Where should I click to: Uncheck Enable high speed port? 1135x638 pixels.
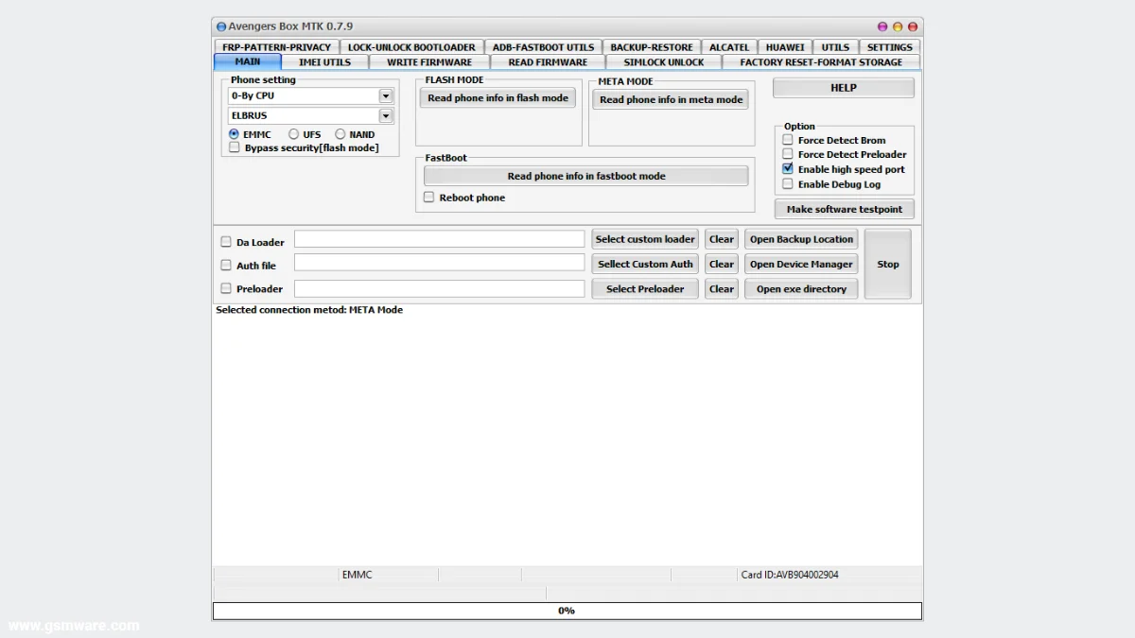click(x=788, y=169)
